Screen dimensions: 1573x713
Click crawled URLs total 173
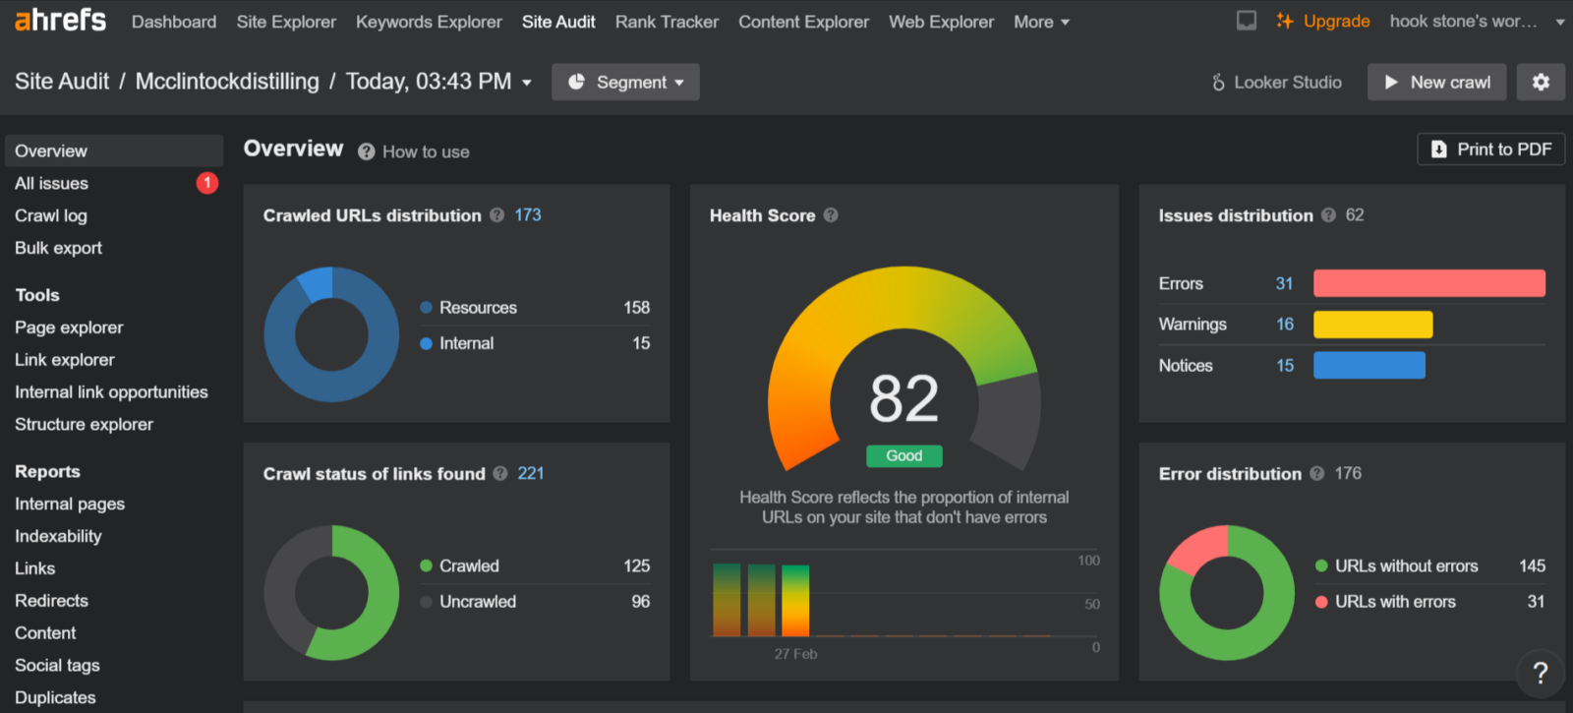pyautogui.click(x=528, y=215)
